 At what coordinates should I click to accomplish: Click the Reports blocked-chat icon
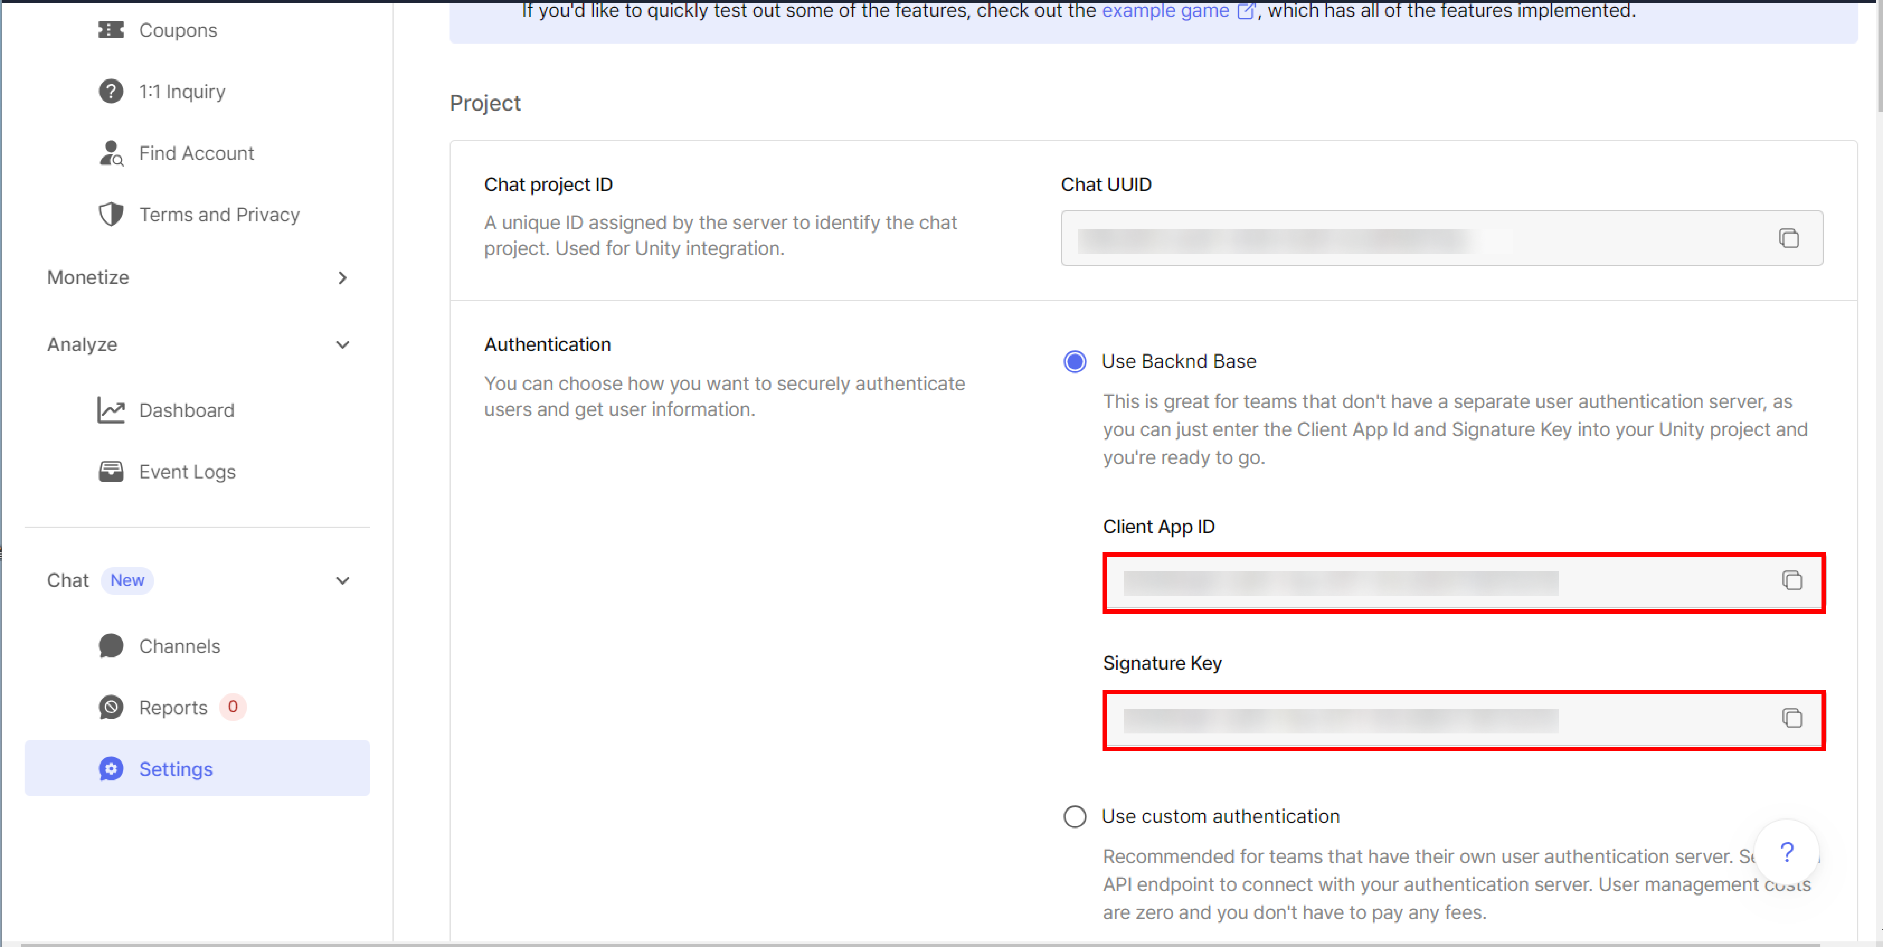tap(111, 707)
